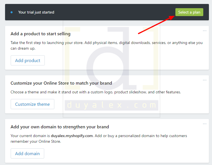Click the 'Your trial just started' message
Image resolution: width=212 pixels, height=165 pixels.
[x=36, y=12]
